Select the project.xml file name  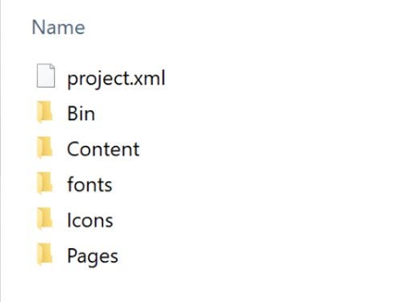pyautogui.click(x=116, y=79)
